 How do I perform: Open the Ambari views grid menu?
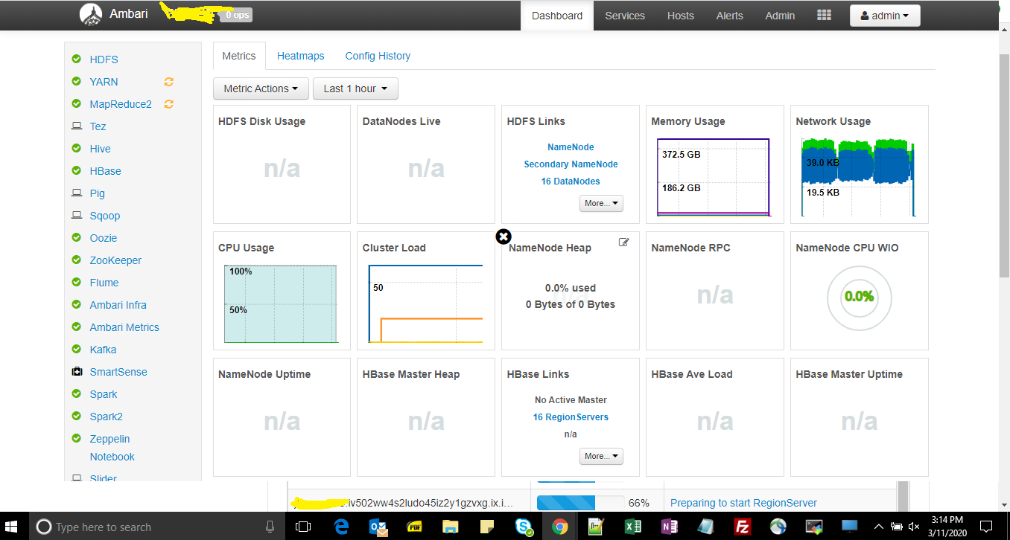(x=824, y=15)
